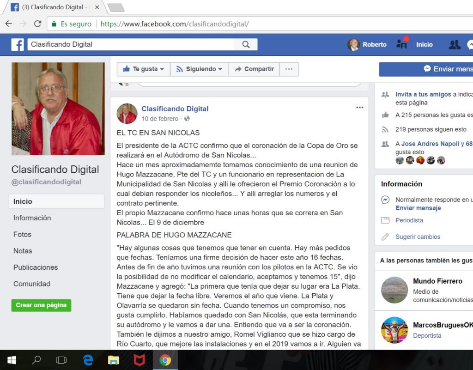Open friend finder icon with red notification dot

coord(402,44)
